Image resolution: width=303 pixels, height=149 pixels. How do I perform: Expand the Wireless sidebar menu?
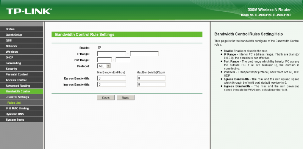click(22, 52)
